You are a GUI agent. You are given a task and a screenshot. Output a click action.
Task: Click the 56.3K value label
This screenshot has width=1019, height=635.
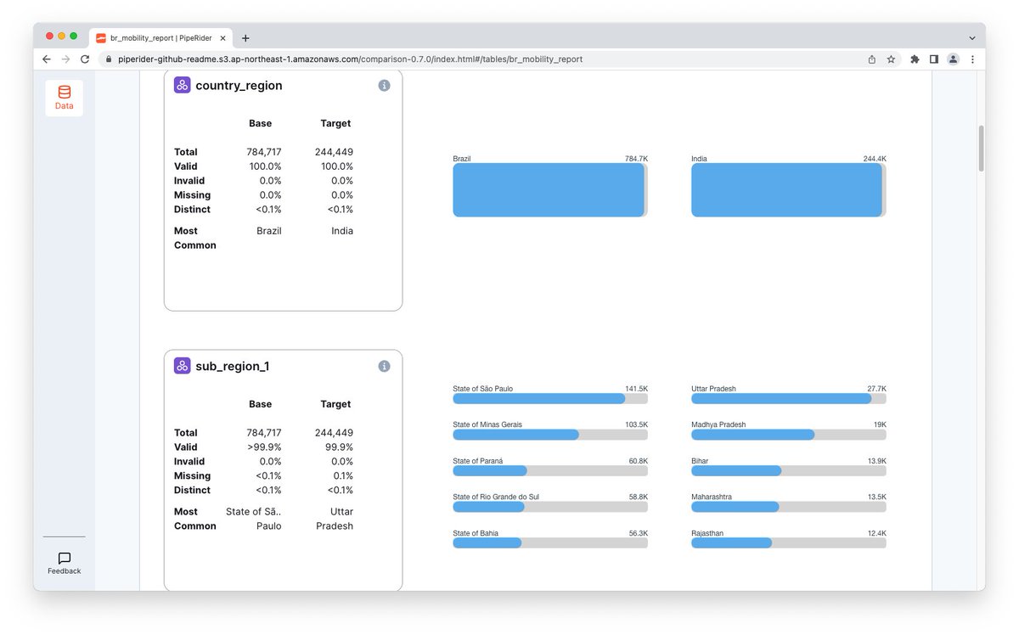coord(638,533)
